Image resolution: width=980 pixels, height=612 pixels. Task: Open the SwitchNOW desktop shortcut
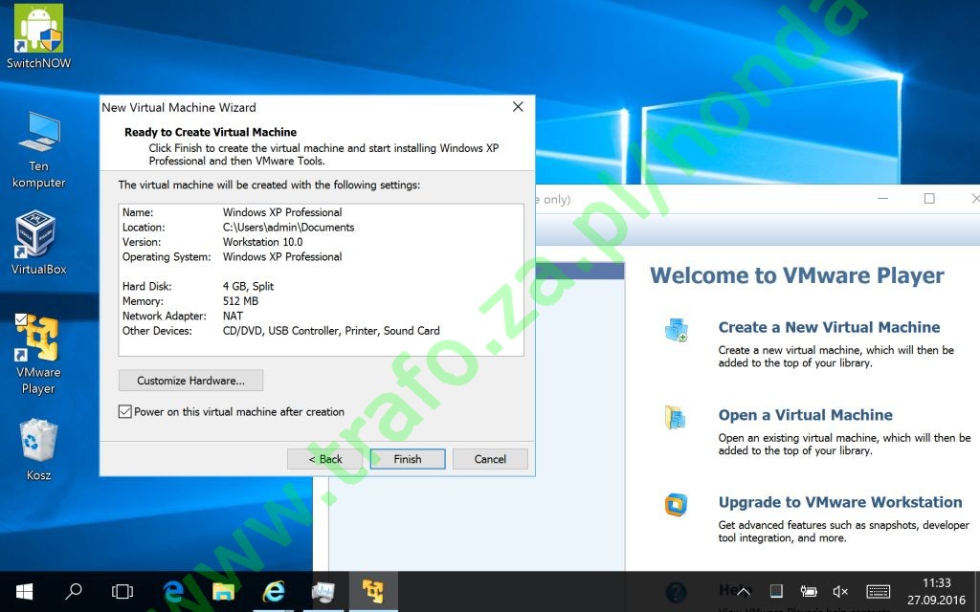pos(38,36)
